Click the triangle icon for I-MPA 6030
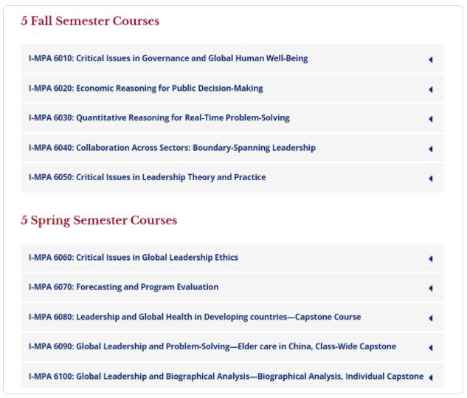The width and height of the screenshot is (467, 398). (430, 119)
